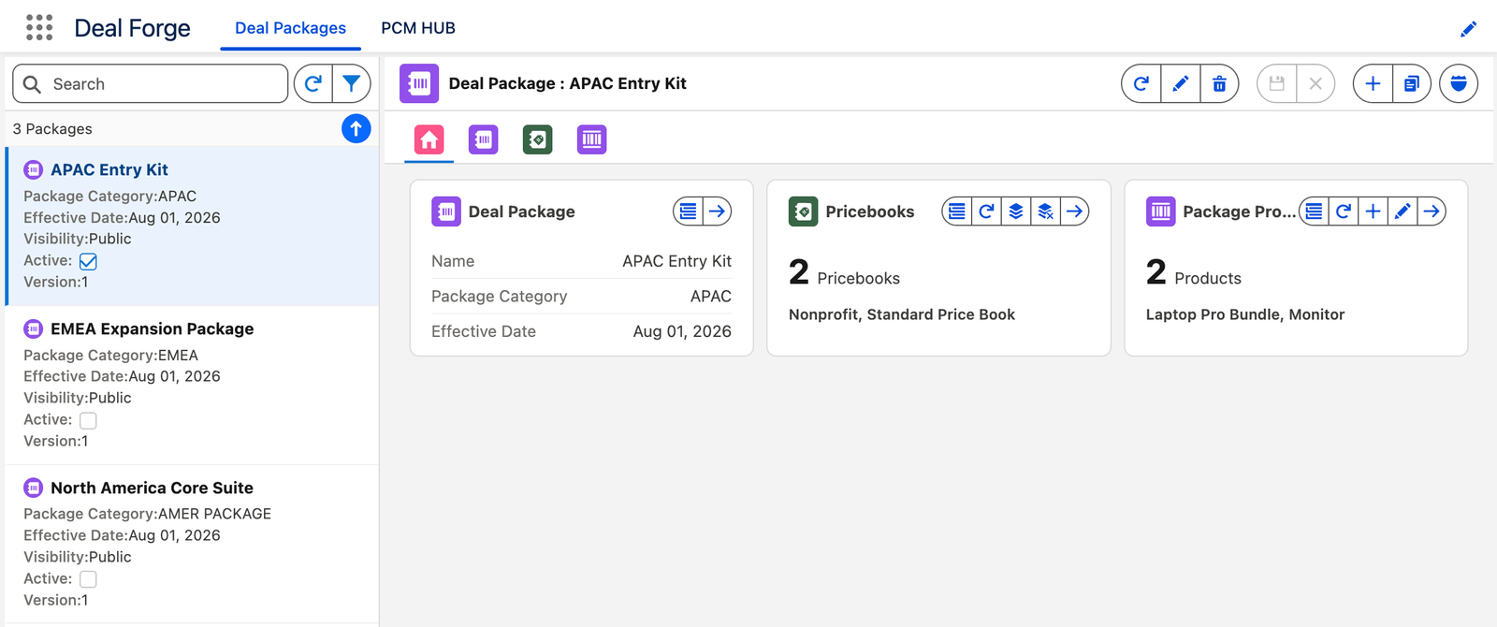
Task: Click the Pricebooks card title
Action: (869, 211)
